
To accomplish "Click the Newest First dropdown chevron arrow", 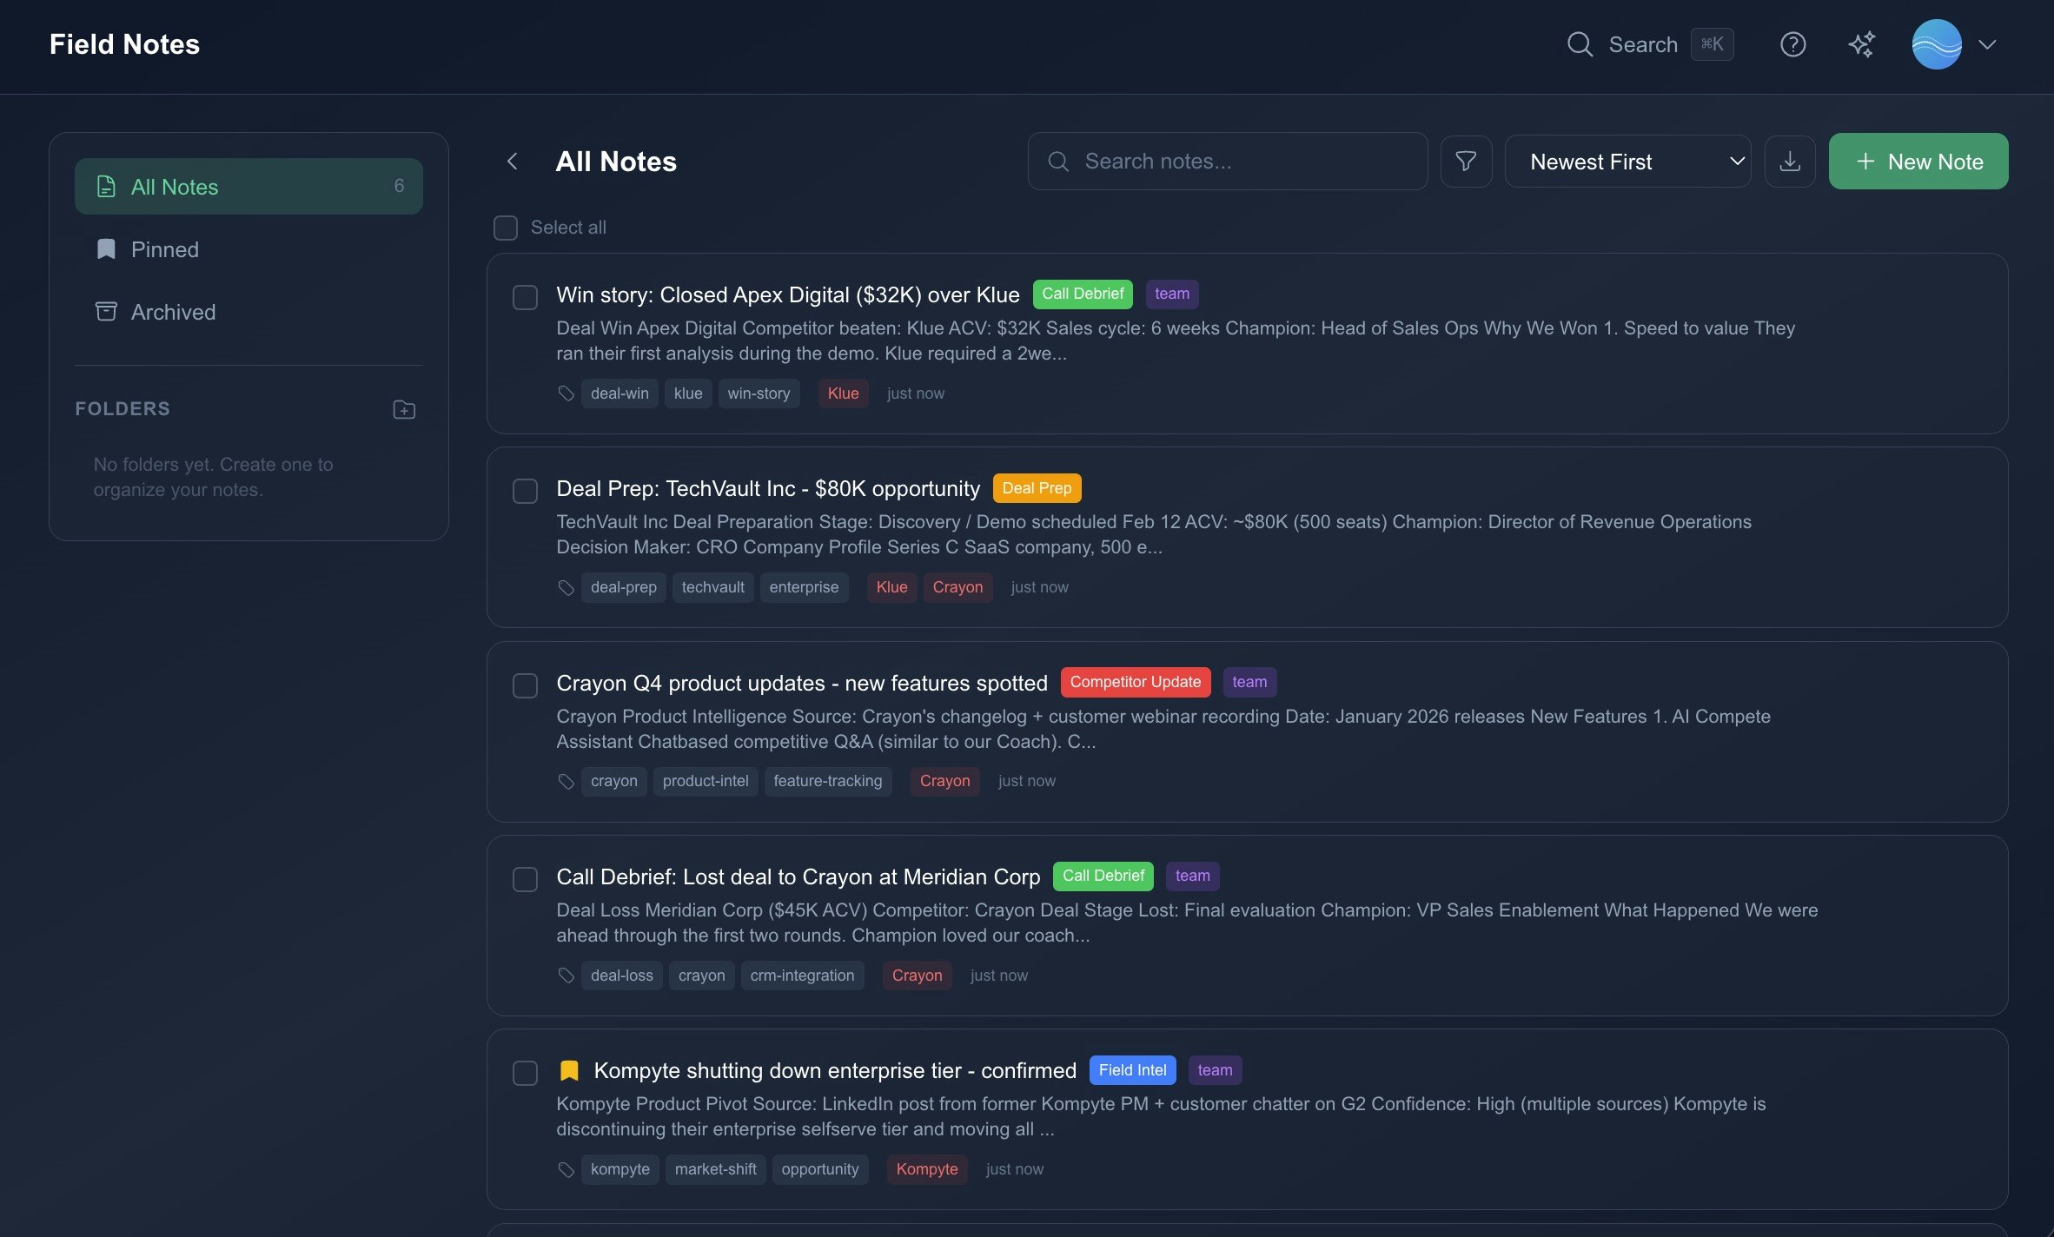I will tap(1737, 161).
